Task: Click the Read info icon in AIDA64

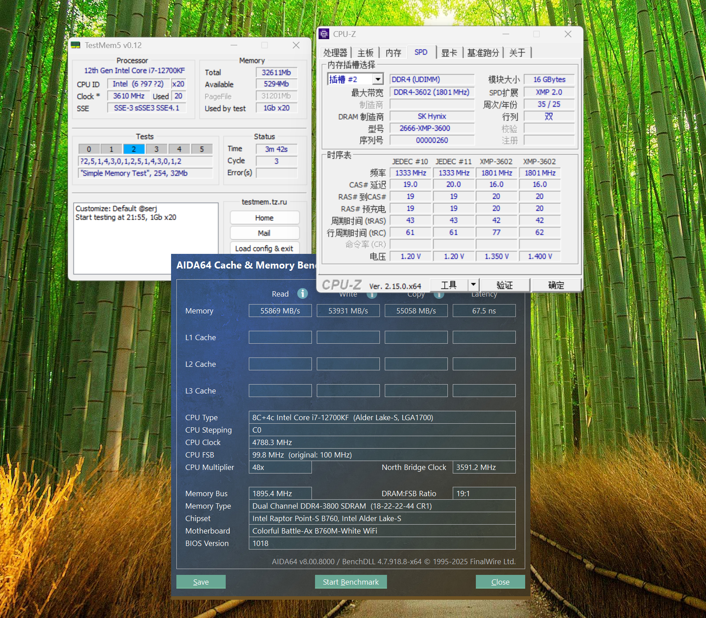Action: [x=303, y=293]
